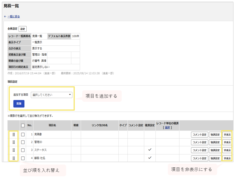
Task: Click the 見積書 item name cell
Action: [52, 134]
